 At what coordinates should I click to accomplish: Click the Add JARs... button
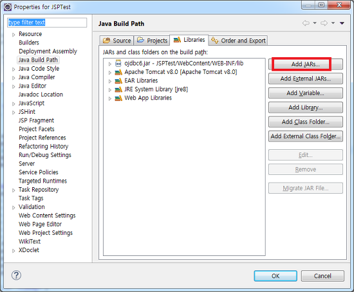[305, 64]
